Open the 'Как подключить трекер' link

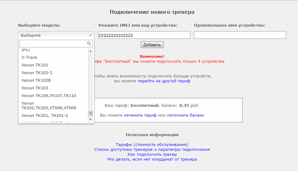(152, 154)
